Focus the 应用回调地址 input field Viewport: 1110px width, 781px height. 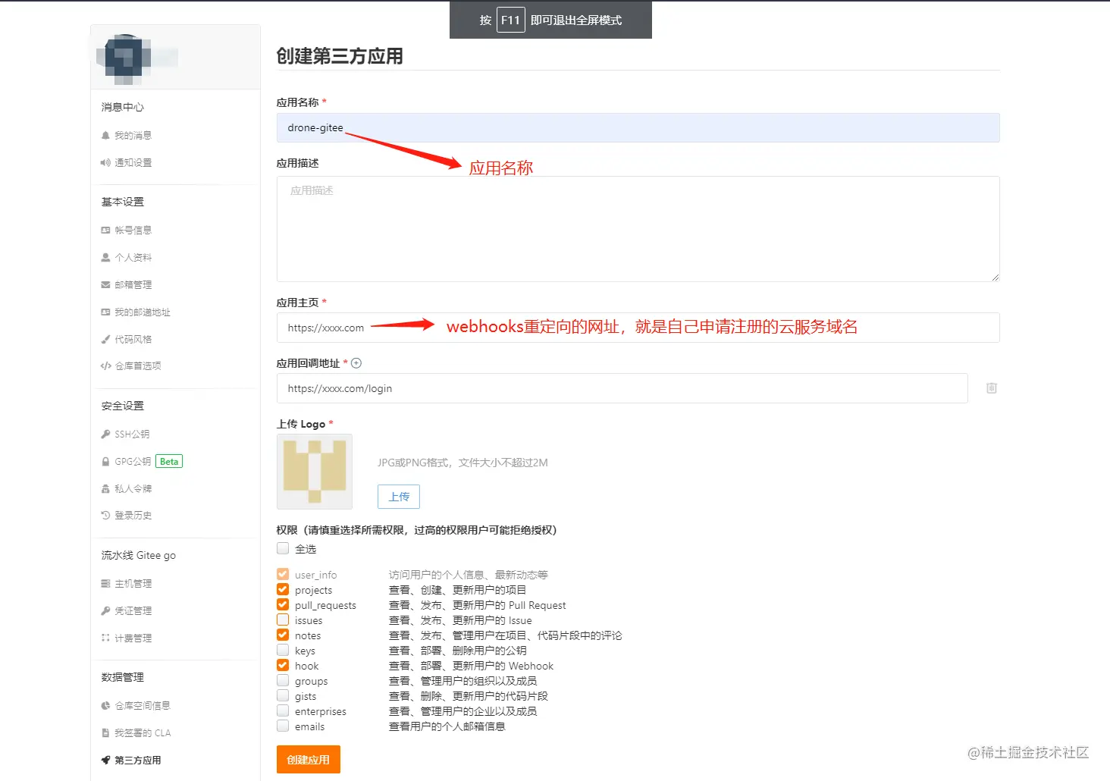pos(622,388)
